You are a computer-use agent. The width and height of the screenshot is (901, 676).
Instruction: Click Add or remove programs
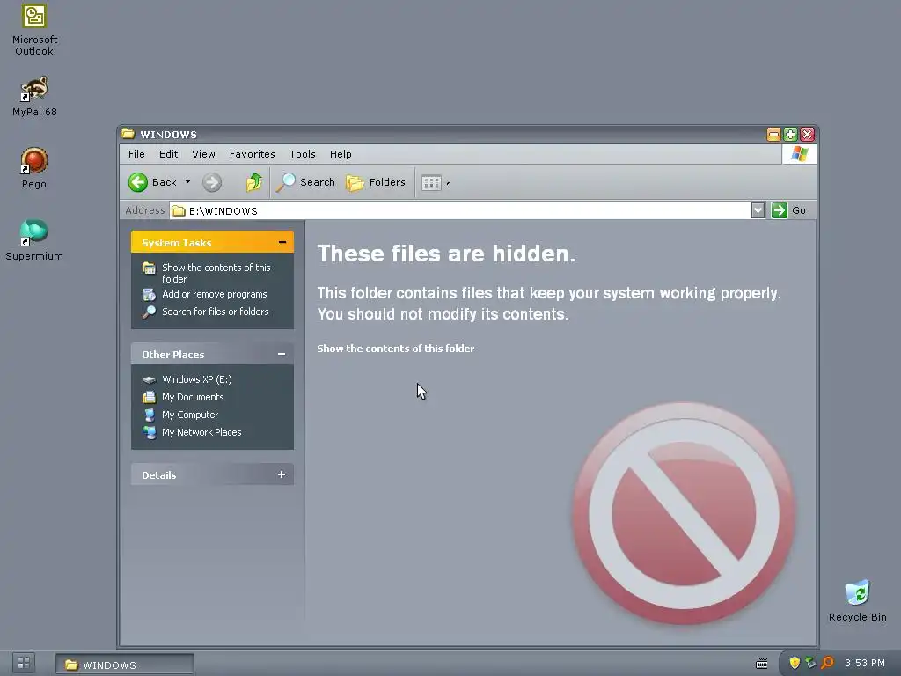click(x=215, y=294)
